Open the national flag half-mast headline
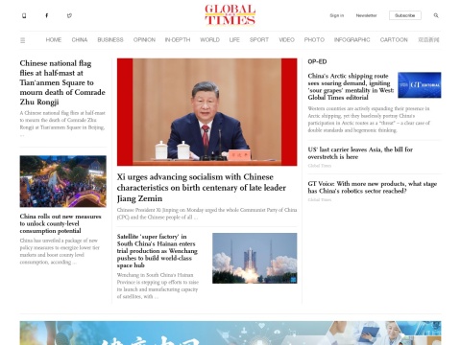Image resolution: width=461 pixels, height=345 pixels. click(x=62, y=82)
